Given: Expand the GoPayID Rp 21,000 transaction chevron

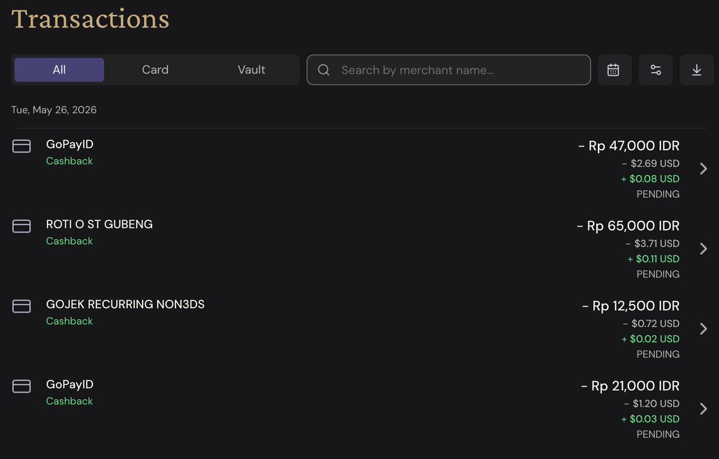Looking at the screenshot, I should 704,409.
